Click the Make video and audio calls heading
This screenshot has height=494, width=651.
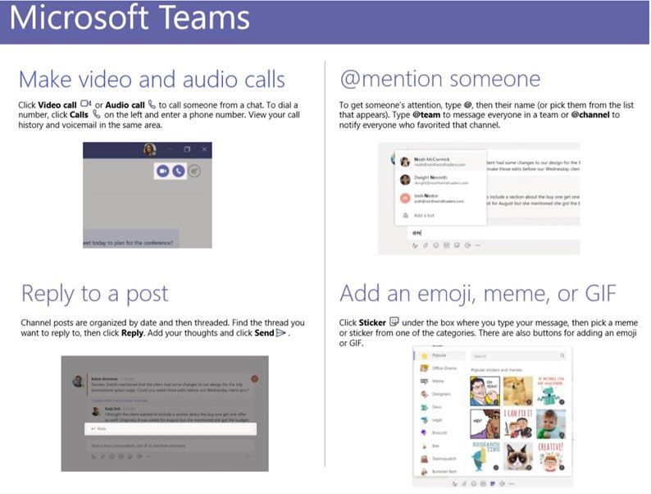(x=152, y=79)
